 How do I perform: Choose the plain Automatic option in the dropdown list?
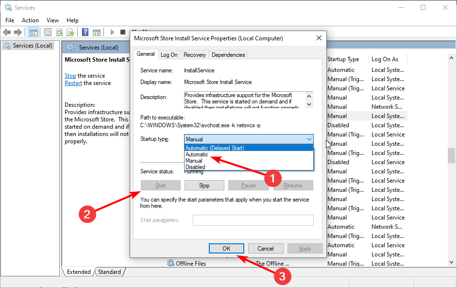coord(249,154)
